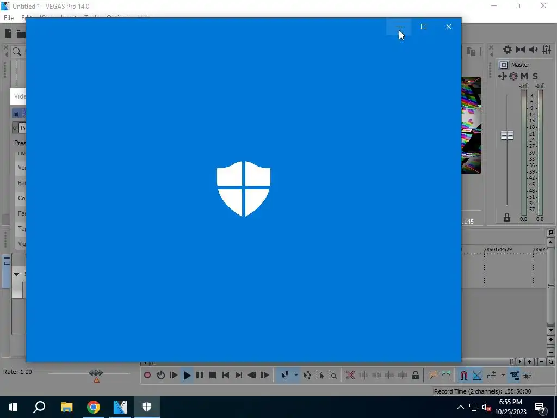Start playback with the Play button

(187, 375)
